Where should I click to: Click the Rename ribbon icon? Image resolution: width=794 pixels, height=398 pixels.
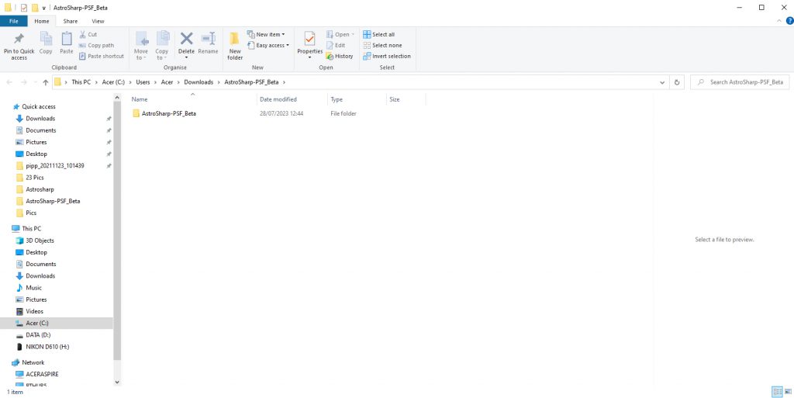(x=208, y=39)
